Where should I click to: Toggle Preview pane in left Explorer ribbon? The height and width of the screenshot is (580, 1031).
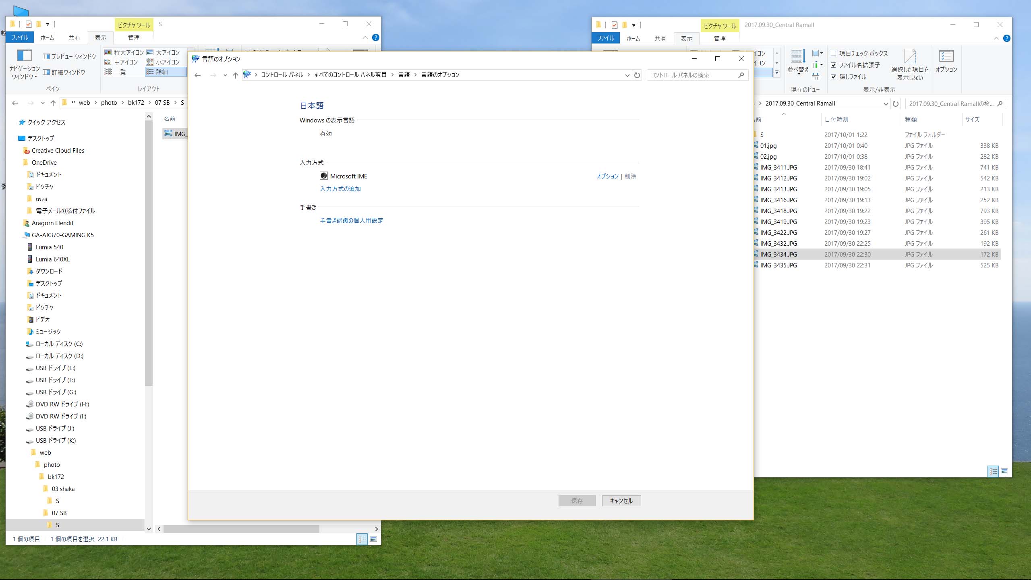coord(69,56)
